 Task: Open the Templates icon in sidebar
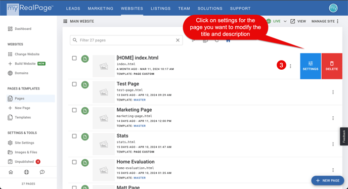click(x=10, y=117)
